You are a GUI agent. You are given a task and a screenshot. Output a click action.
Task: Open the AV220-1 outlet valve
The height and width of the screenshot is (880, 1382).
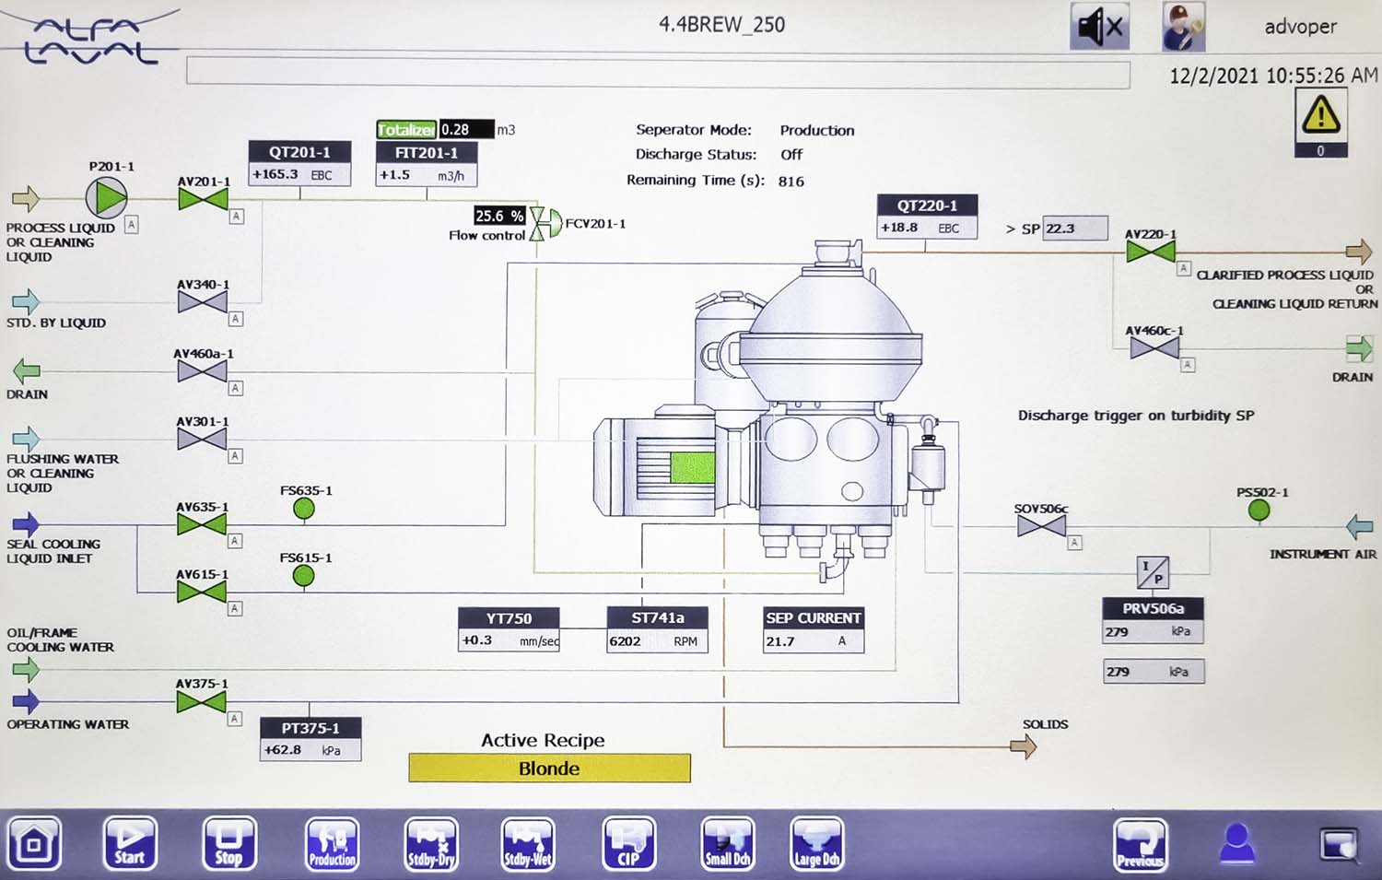click(x=1150, y=251)
